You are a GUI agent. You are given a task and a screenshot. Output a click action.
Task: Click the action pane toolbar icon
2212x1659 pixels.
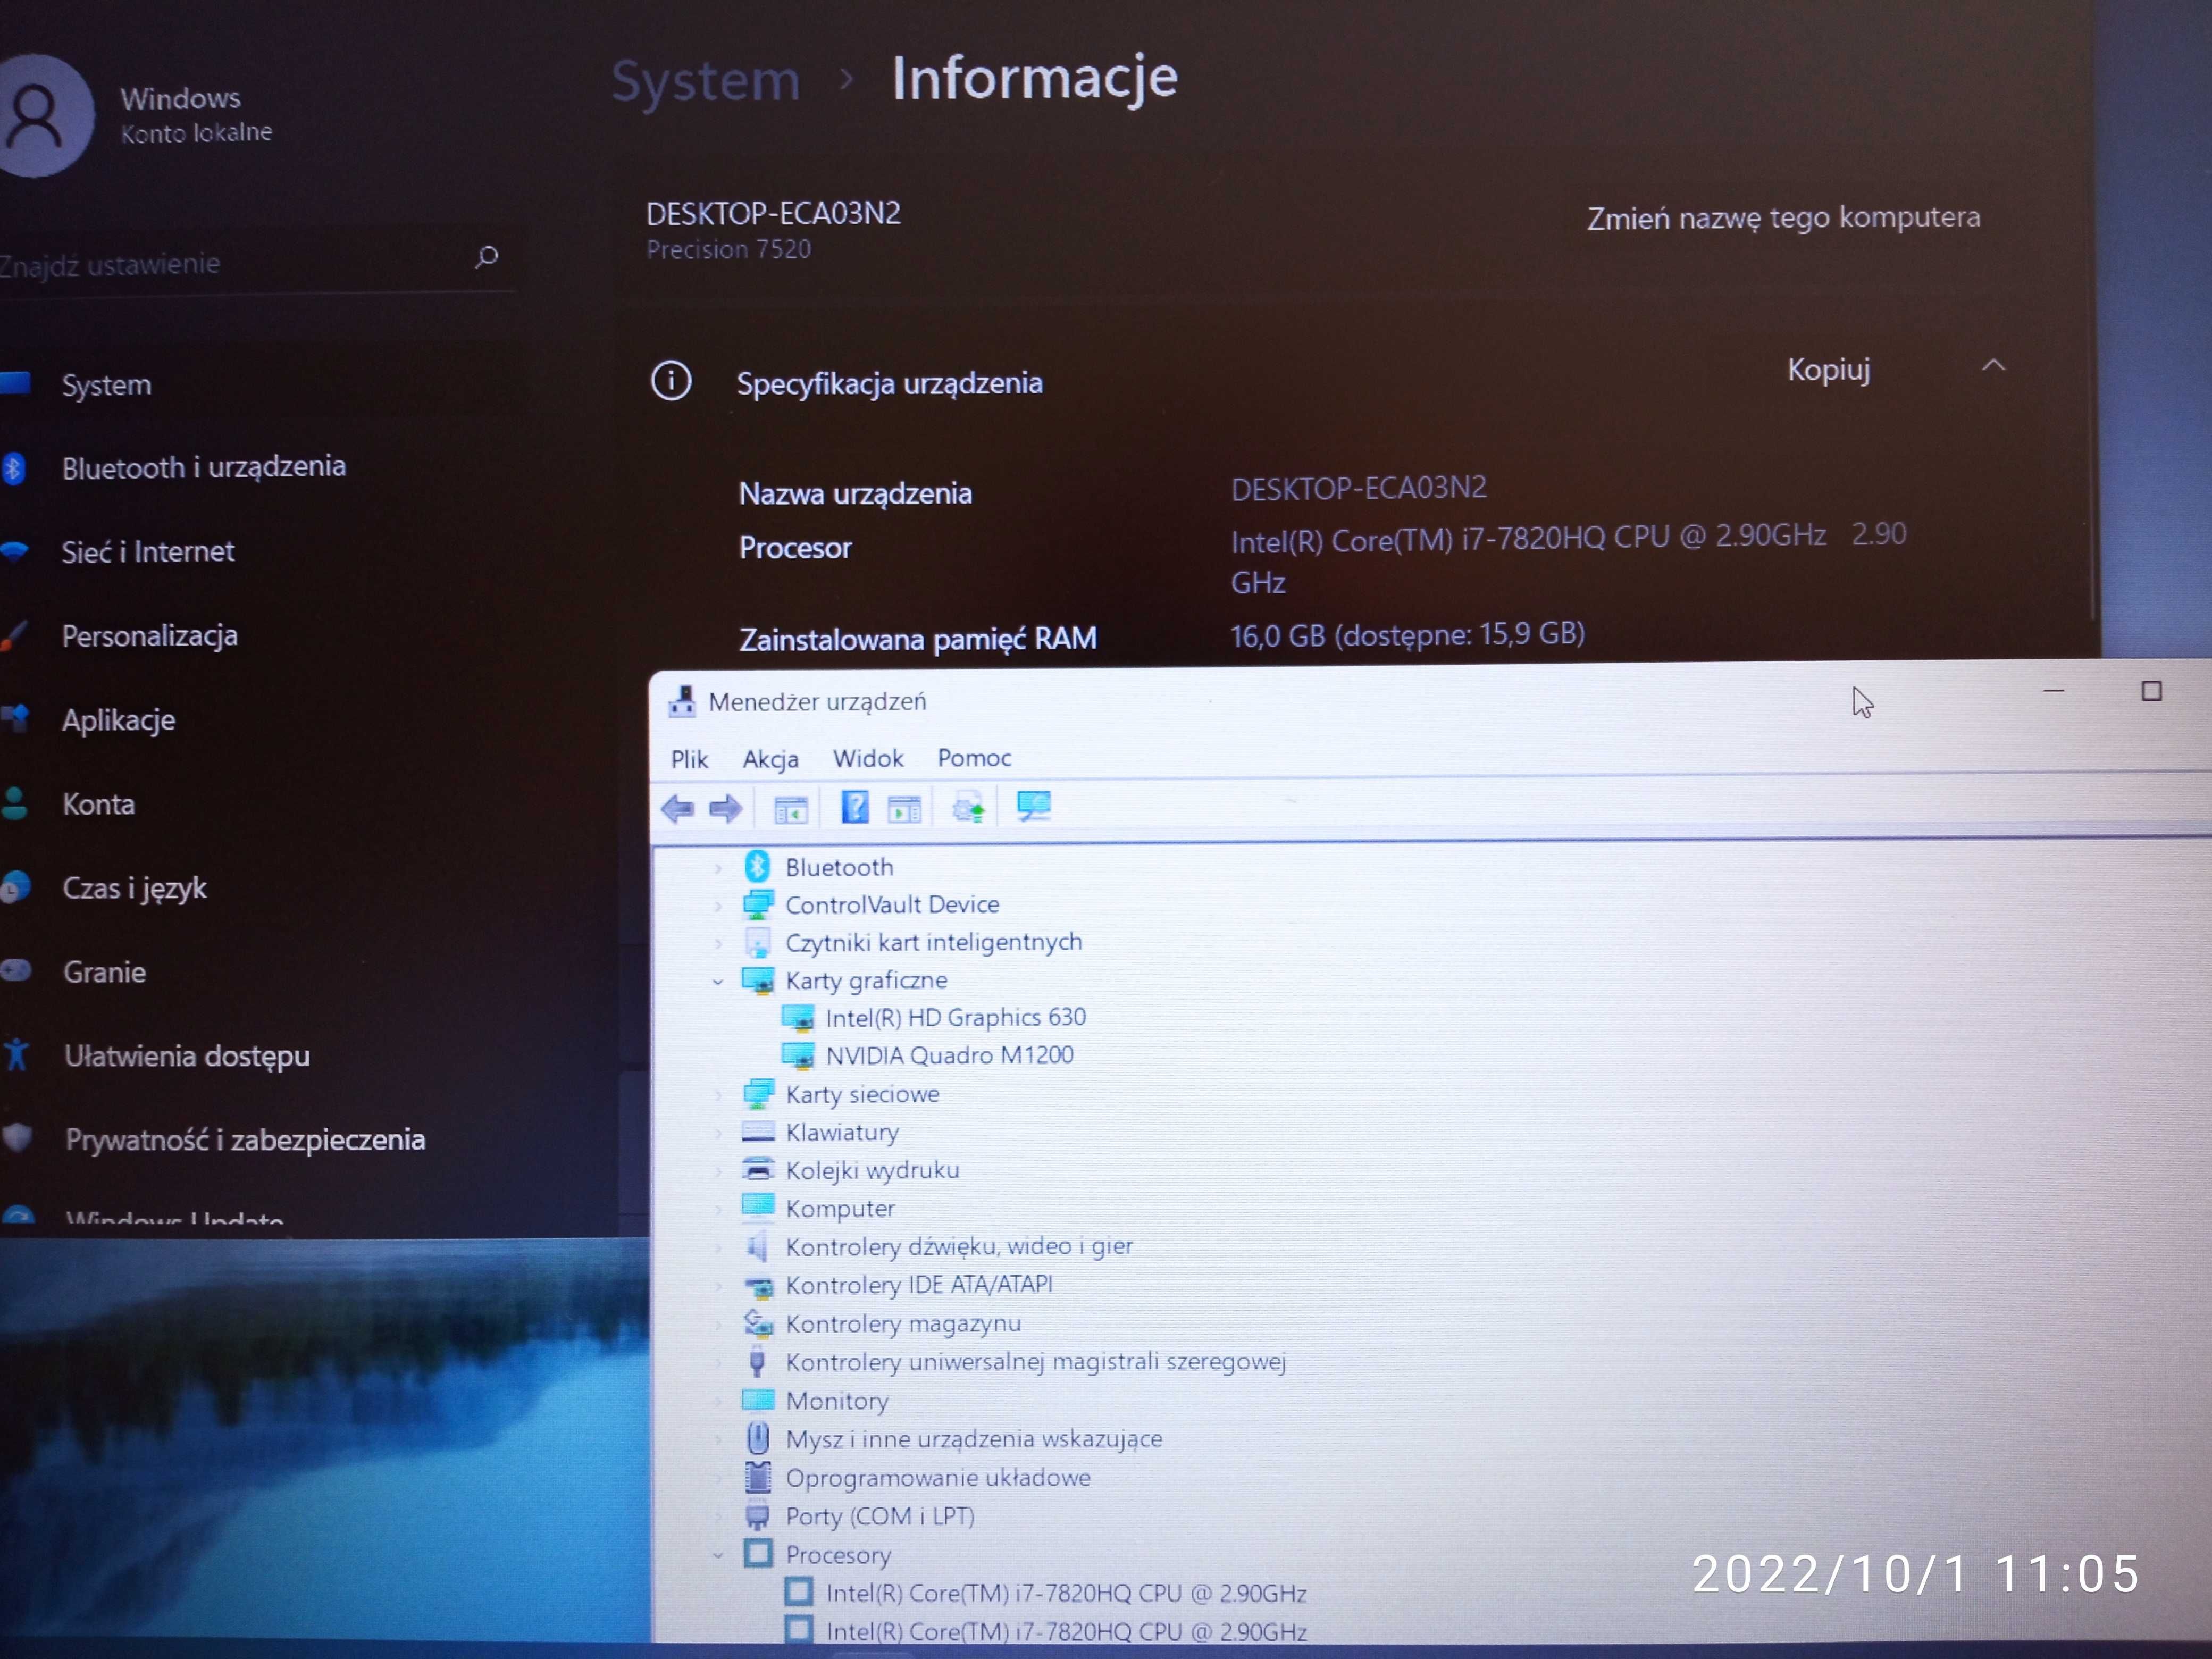click(x=904, y=808)
